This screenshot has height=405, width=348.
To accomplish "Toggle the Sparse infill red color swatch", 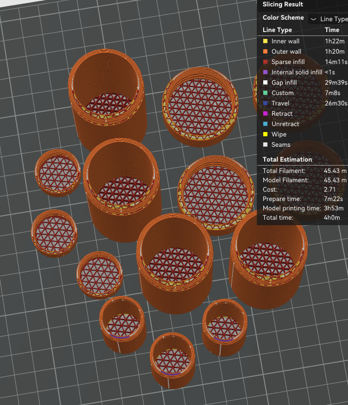I will [x=265, y=62].
